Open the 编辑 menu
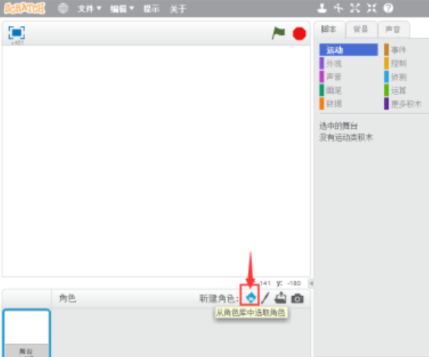Screen dimensions: 429x357 tap(122, 9)
